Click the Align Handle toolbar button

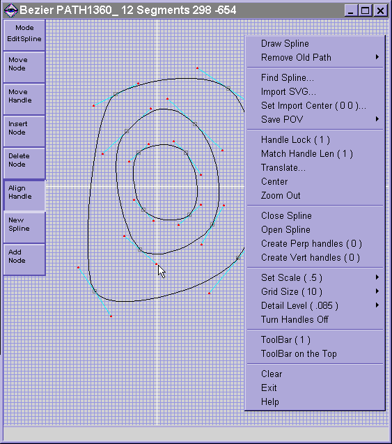pyautogui.click(x=24, y=195)
